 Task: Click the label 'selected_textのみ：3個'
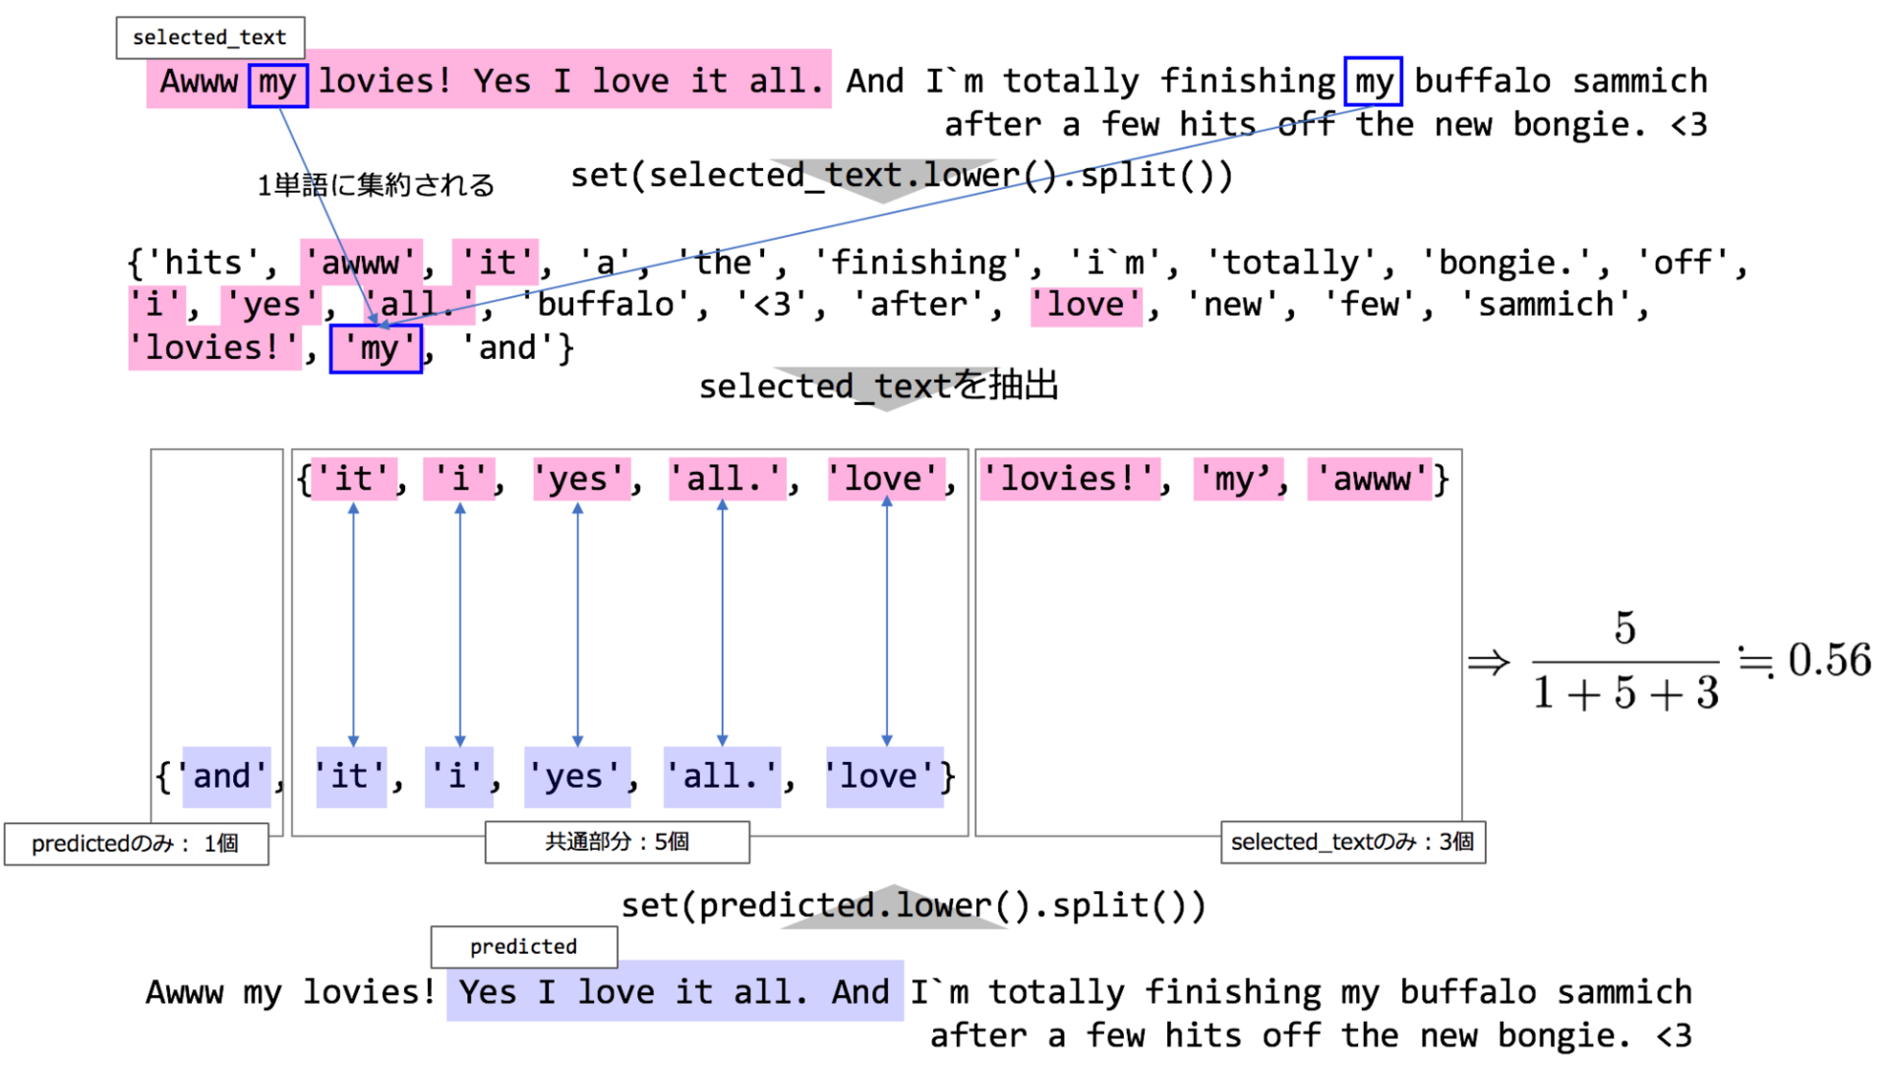[x=1352, y=842]
